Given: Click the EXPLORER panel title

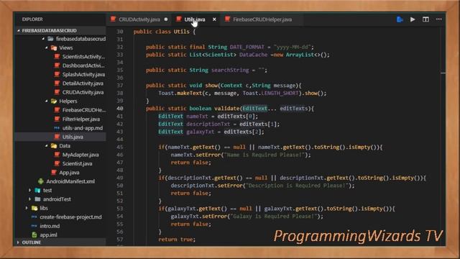Looking at the screenshot, I should coord(32,19).
